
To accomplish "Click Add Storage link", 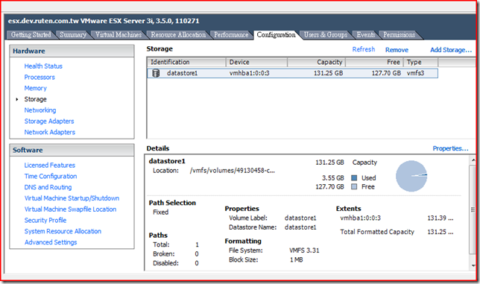I will point(451,50).
